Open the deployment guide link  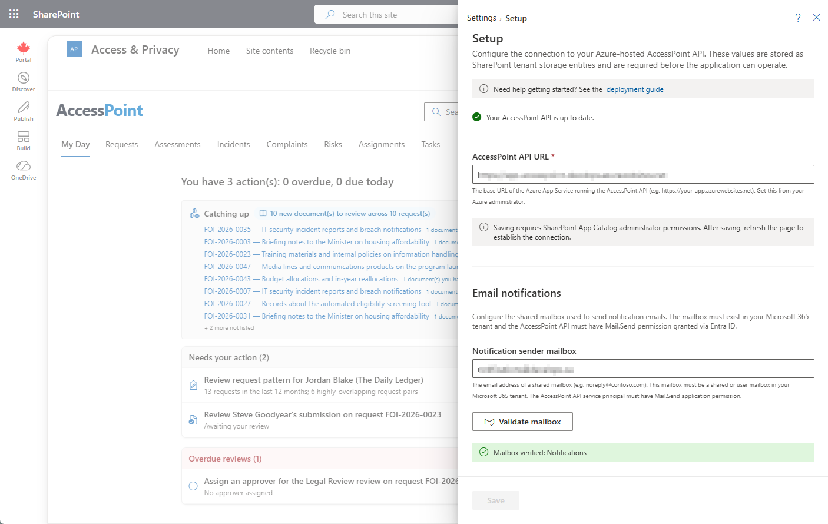(x=635, y=89)
